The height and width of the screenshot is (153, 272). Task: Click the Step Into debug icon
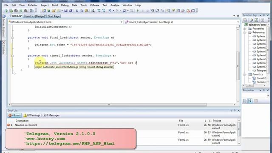[152, 11]
